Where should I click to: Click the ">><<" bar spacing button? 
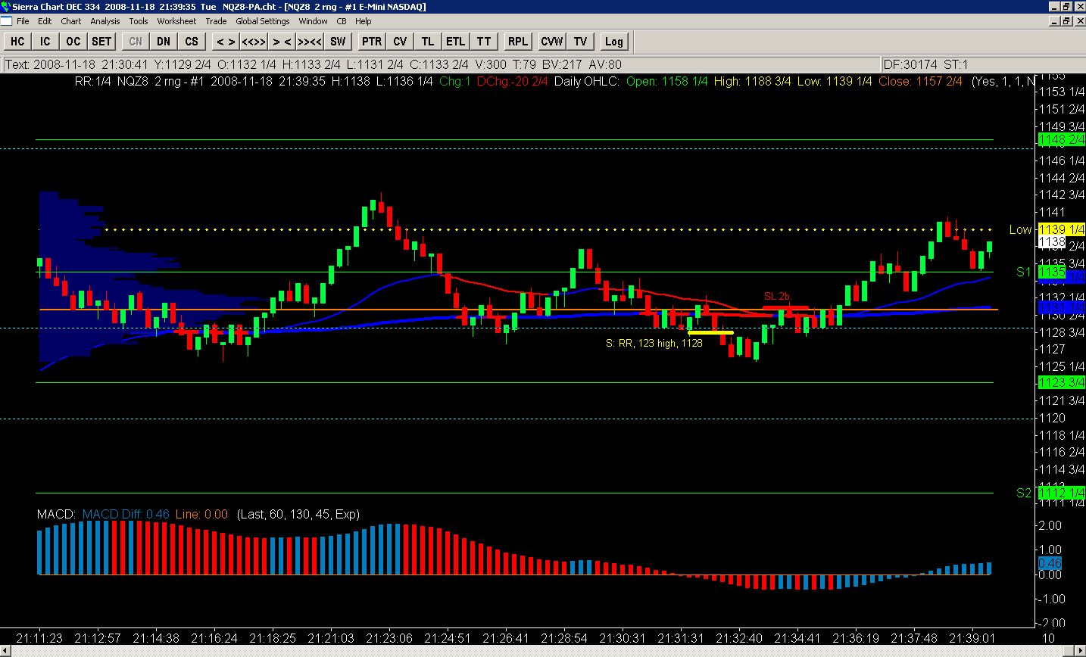310,42
